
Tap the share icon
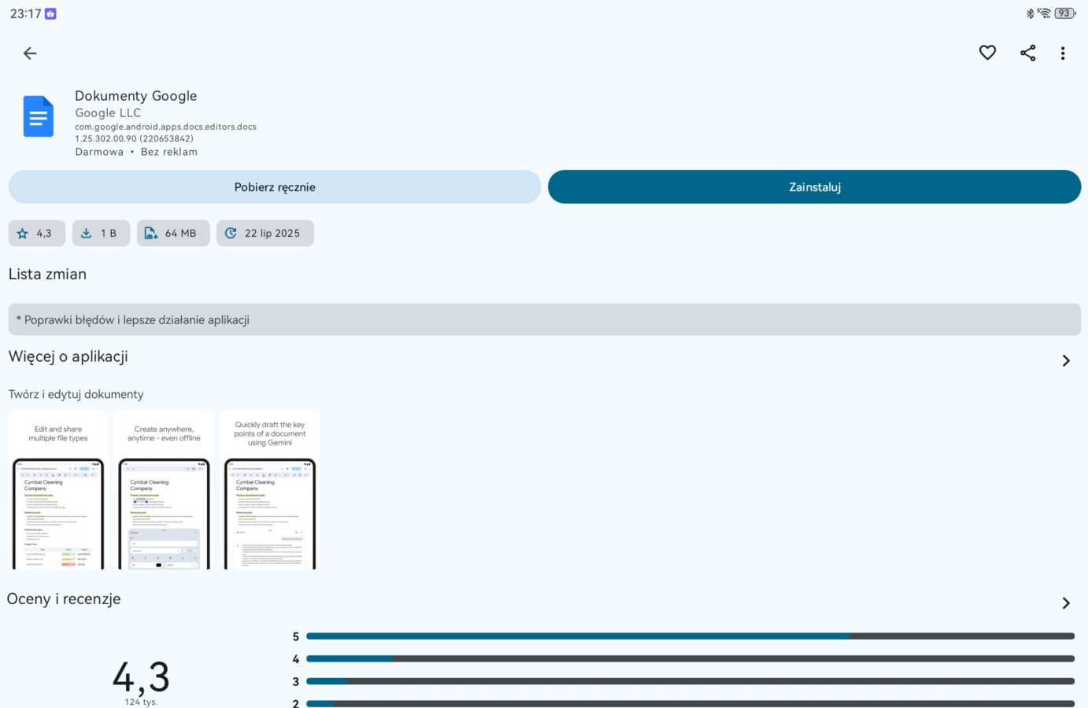1027,53
